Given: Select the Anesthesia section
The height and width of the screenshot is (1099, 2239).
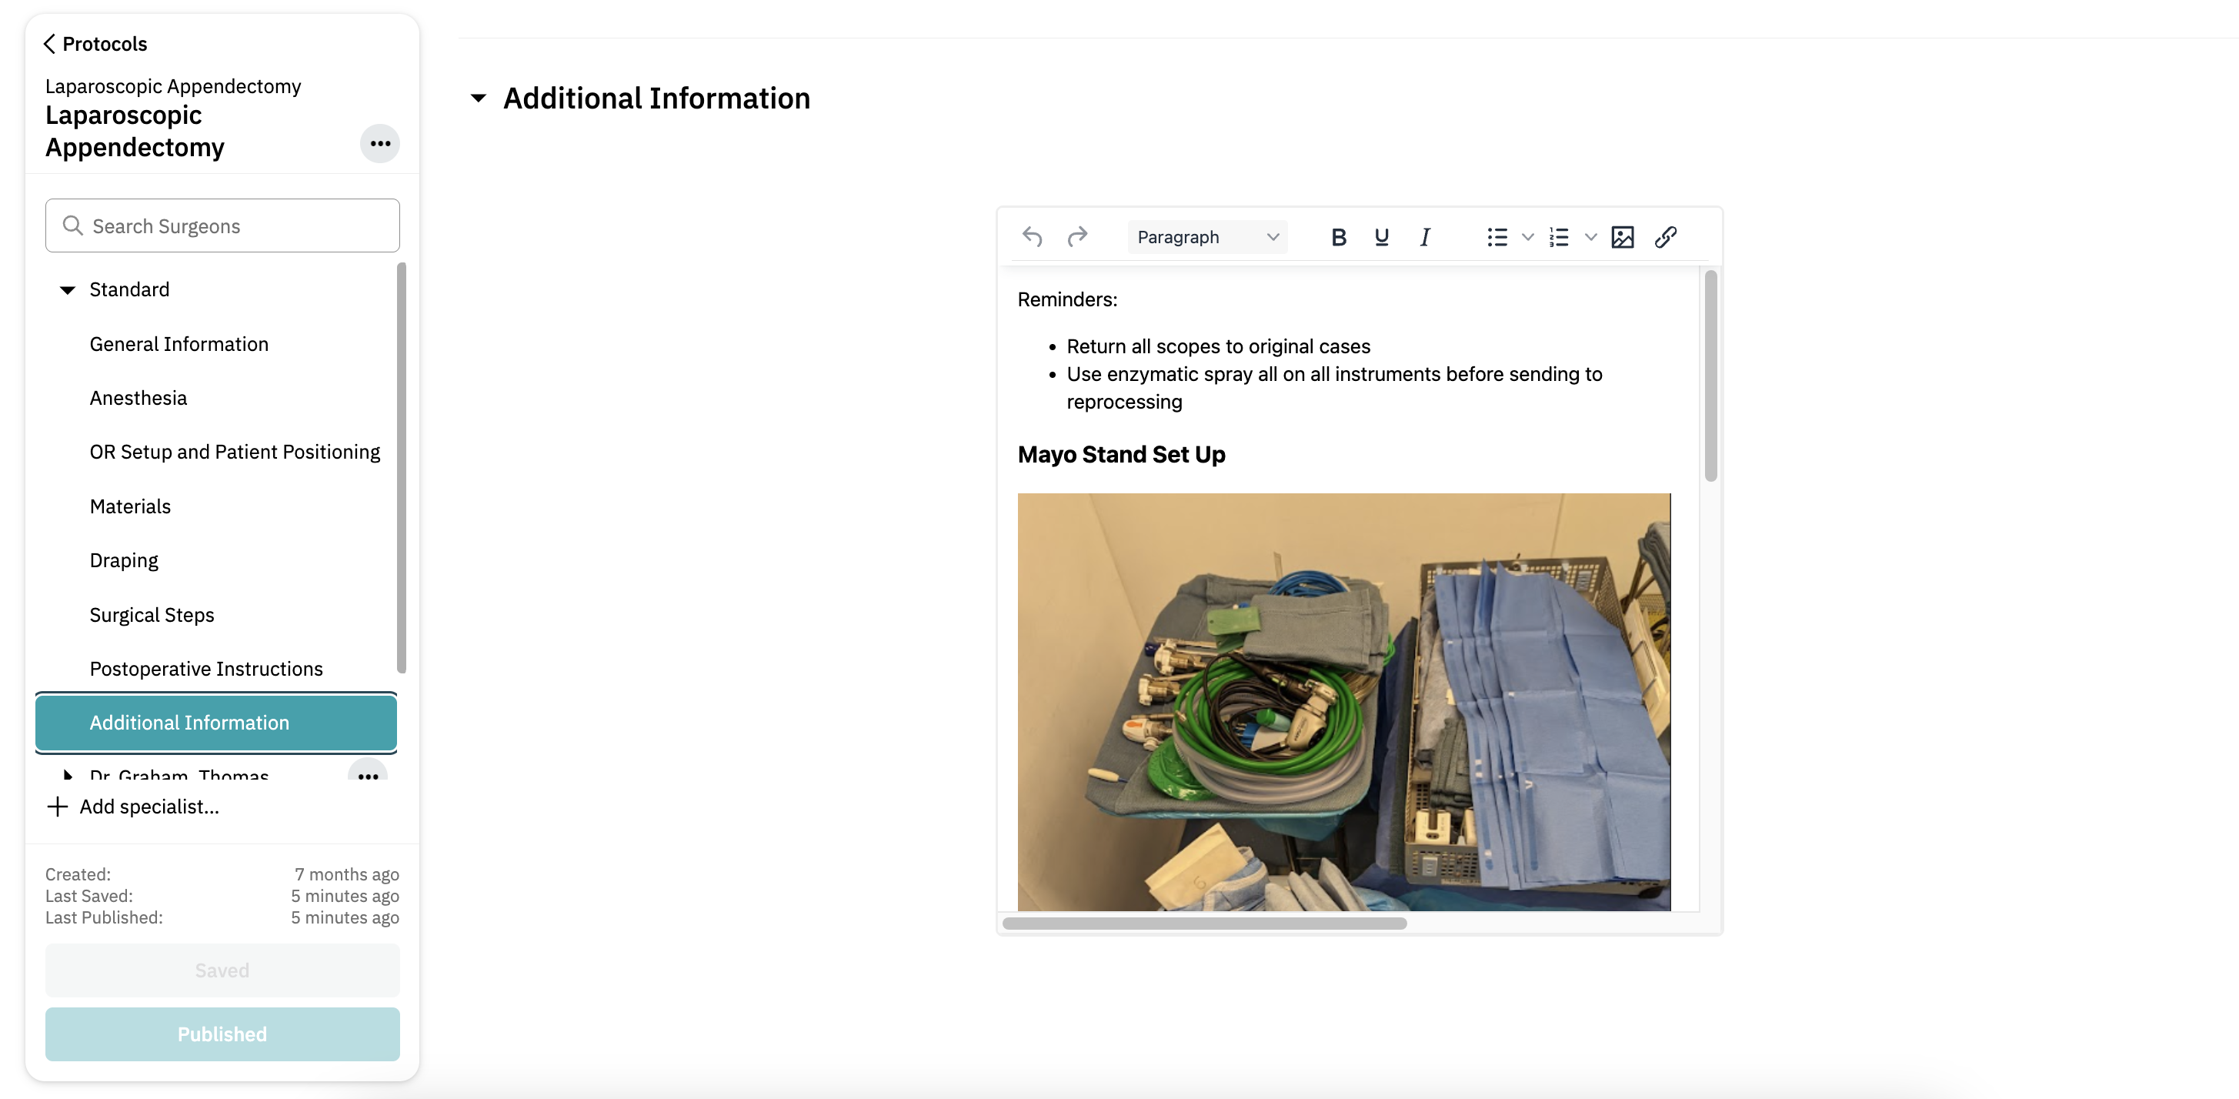Looking at the screenshot, I should pyautogui.click(x=137, y=398).
